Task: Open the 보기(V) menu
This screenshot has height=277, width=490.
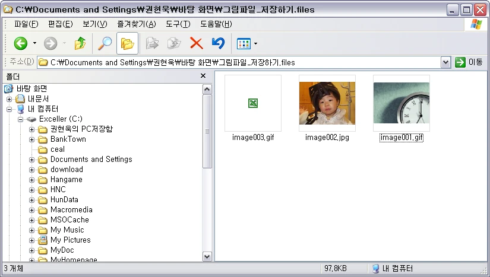Action: (x=94, y=24)
